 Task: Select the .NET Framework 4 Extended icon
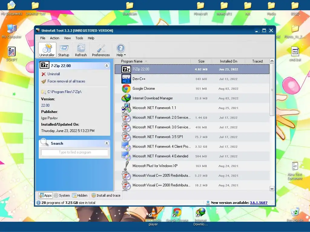point(126,156)
